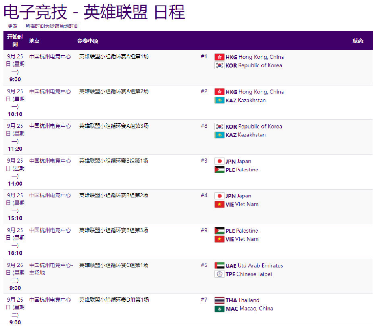The image size is (373, 326).
Task: Click the 10:10 start time
Action: (x=15, y=114)
